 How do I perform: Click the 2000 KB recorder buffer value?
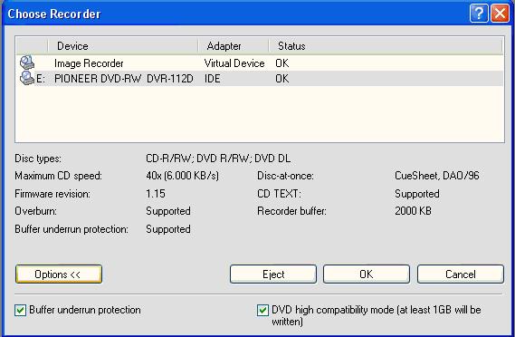point(413,211)
